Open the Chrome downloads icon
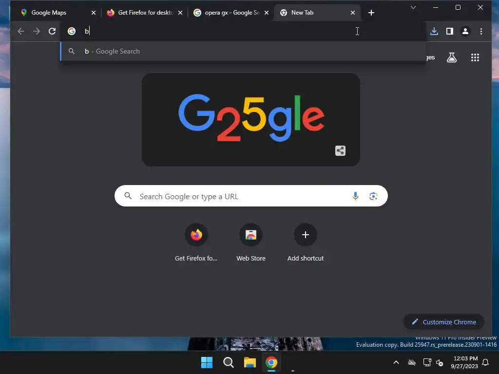 pyautogui.click(x=434, y=31)
